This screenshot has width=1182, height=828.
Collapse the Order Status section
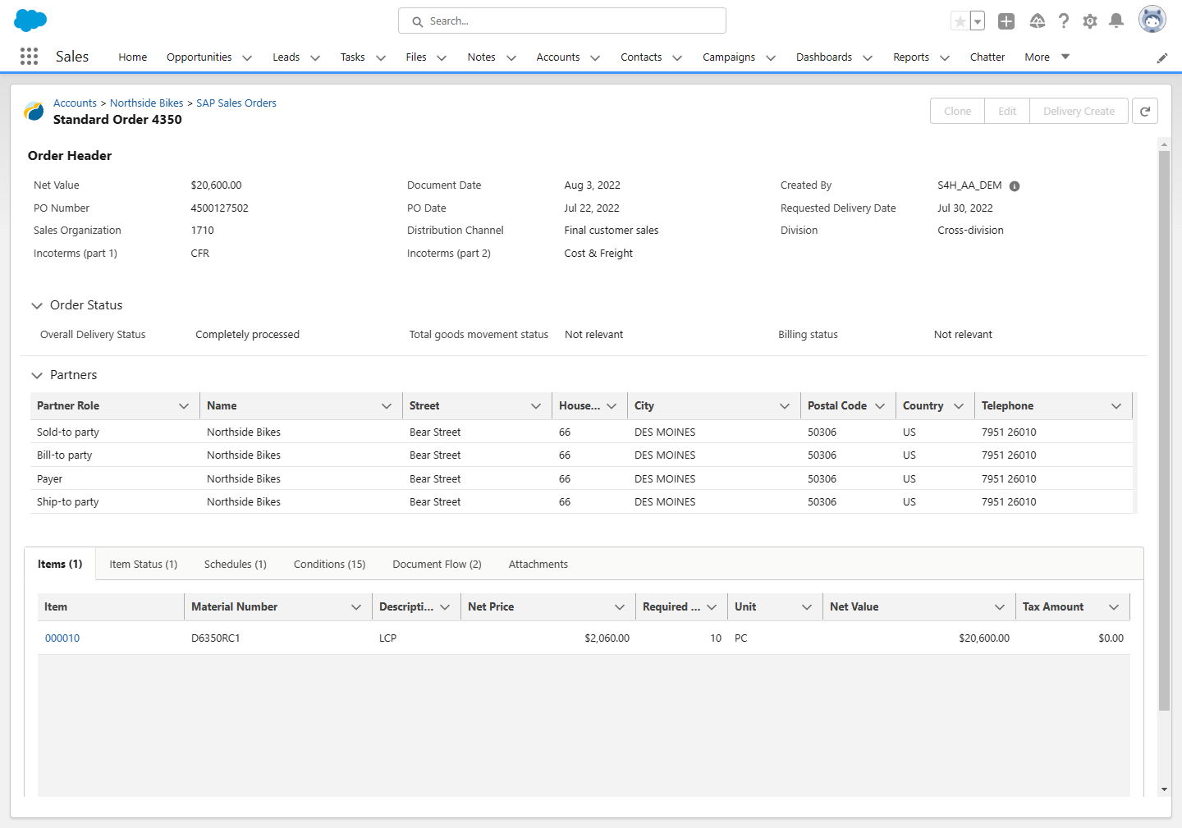click(37, 305)
